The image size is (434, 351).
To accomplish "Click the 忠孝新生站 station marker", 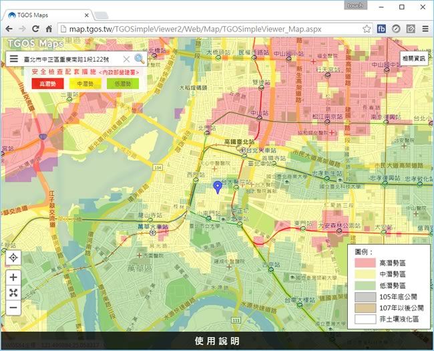I will pos(327,179).
